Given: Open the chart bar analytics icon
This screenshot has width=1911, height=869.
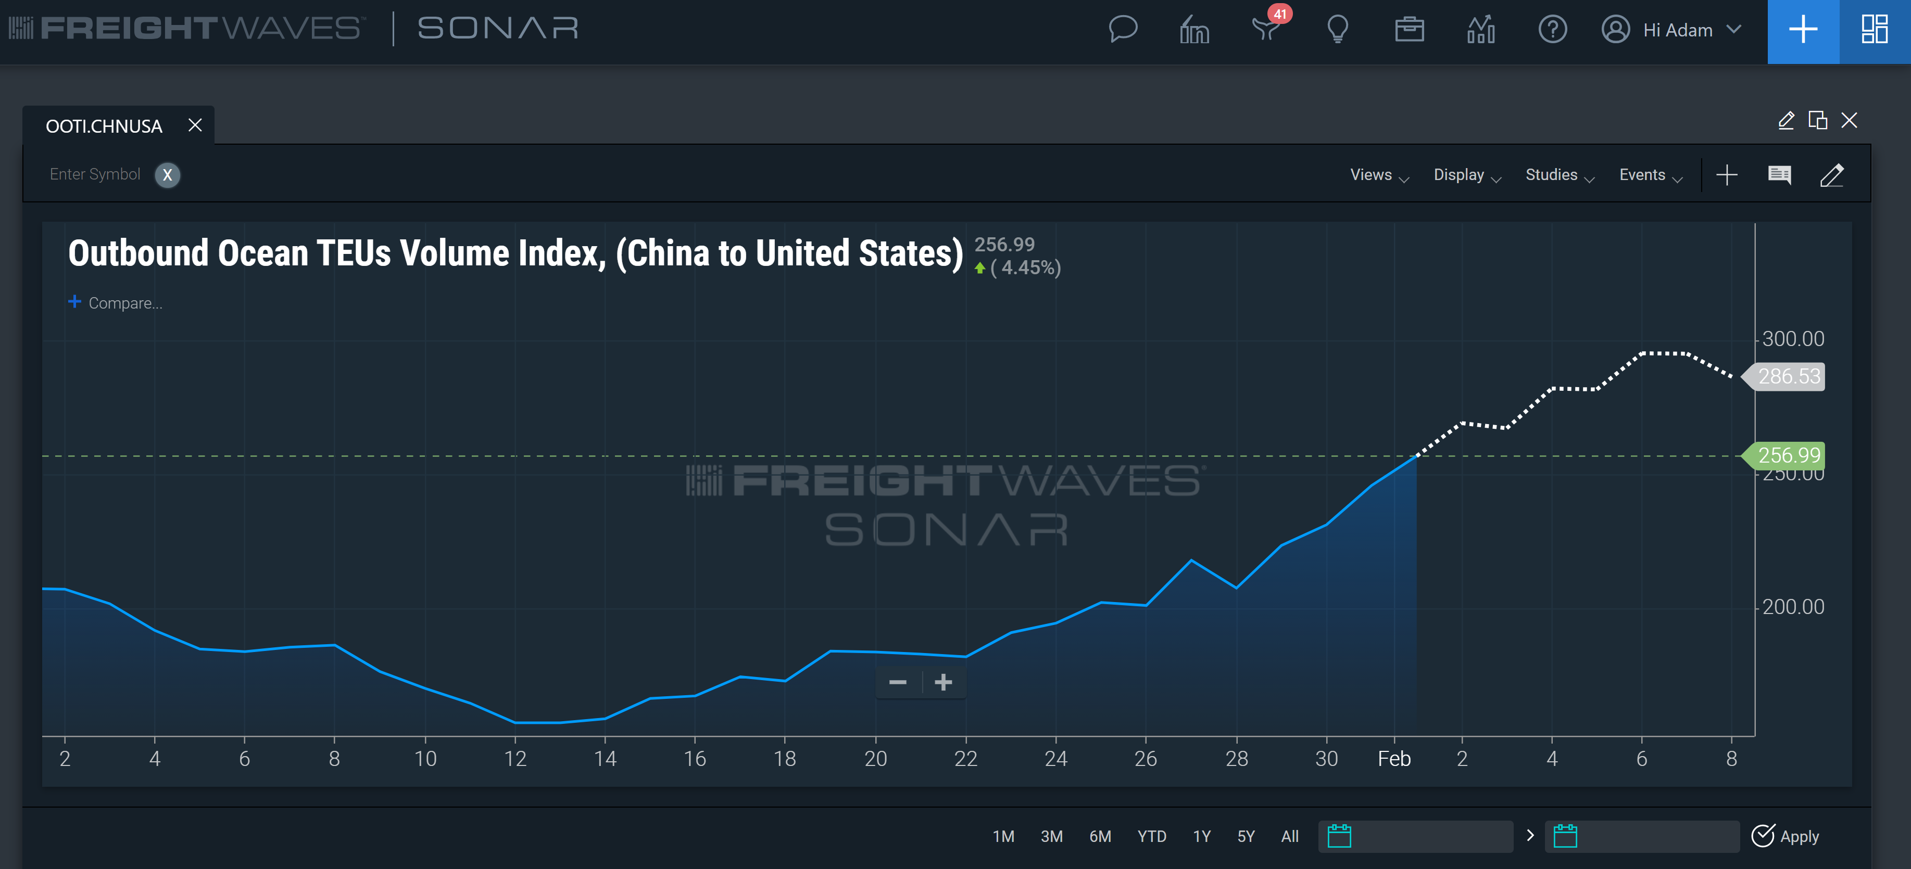Looking at the screenshot, I should 1481,30.
